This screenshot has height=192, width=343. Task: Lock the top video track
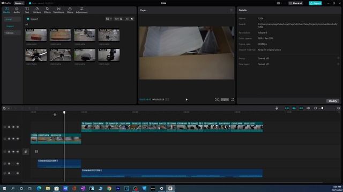(9, 127)
